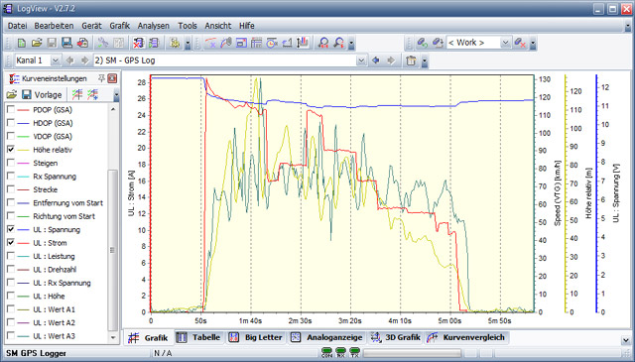Click the curve delete icon with the cross
This screenshot has width=635, height=362.
click(210, 43)
